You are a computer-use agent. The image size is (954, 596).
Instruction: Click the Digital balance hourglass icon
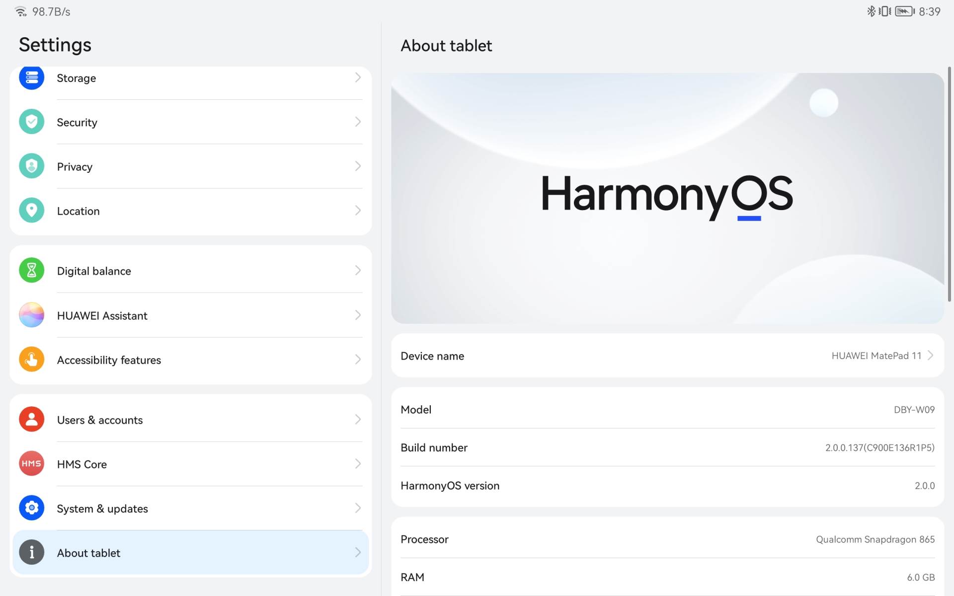[31, 270]
